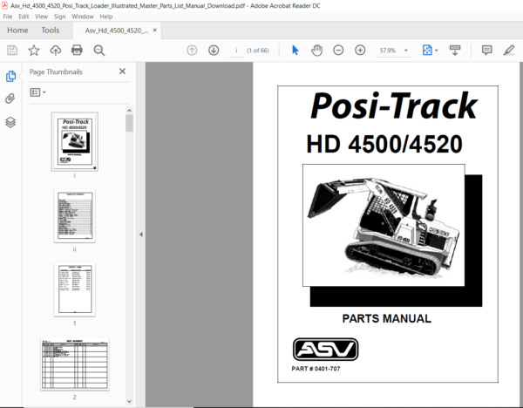Open the zoom level dropdown arrow
523x408 pixels.
tap(406, 51)
